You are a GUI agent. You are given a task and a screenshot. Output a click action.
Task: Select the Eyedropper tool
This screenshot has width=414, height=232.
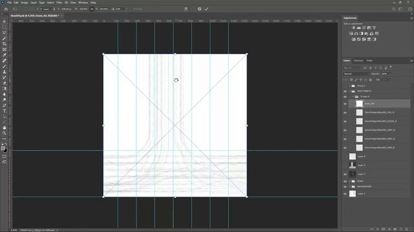[5, 55]
